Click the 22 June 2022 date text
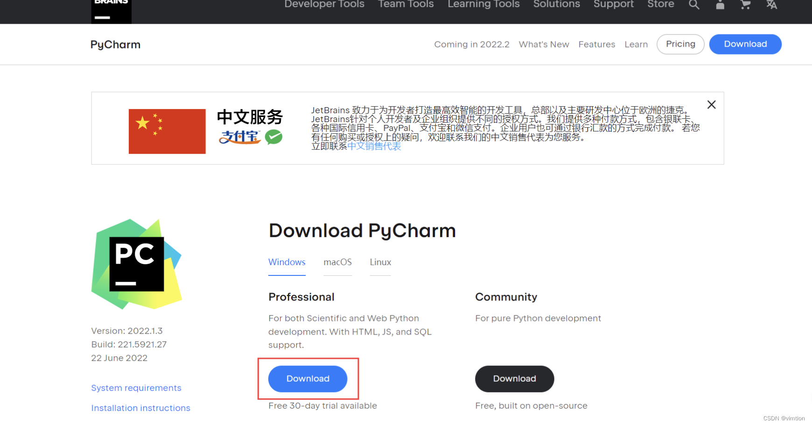This screenshot has height=425, width=812. (x=119, y=358)
